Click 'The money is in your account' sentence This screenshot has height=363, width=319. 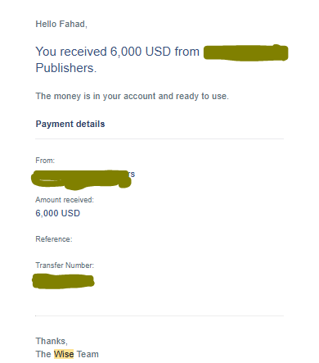coord(132,96)
